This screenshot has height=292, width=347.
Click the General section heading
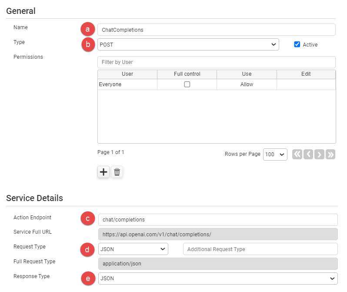tap(21, 11)
